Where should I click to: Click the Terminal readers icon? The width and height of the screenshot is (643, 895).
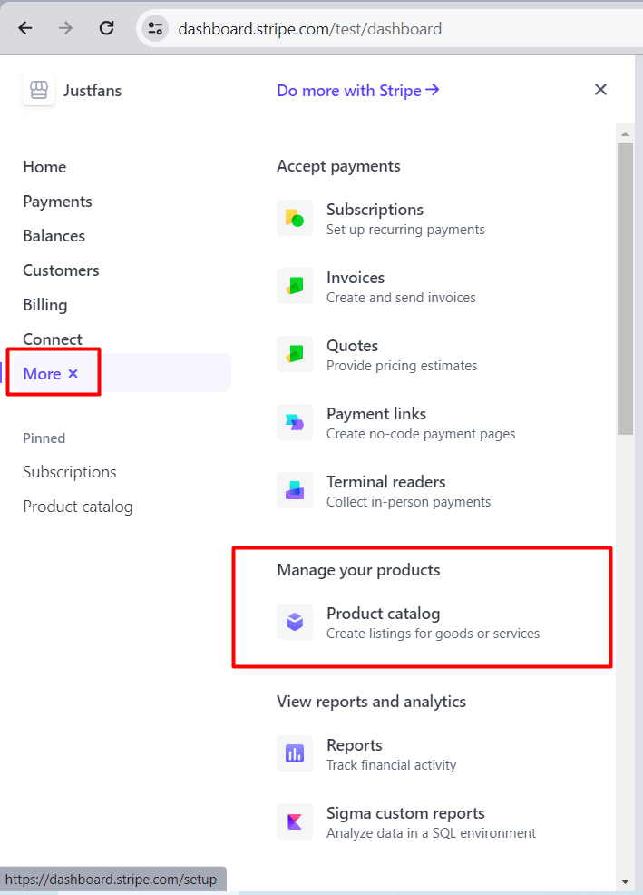[x=295, y=490]
